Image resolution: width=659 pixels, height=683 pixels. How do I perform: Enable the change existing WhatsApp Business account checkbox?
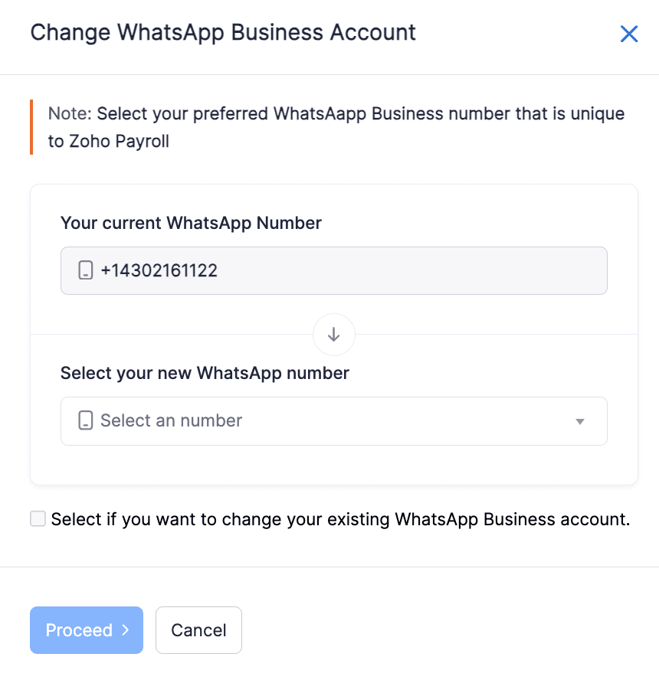tap(38, 518)
